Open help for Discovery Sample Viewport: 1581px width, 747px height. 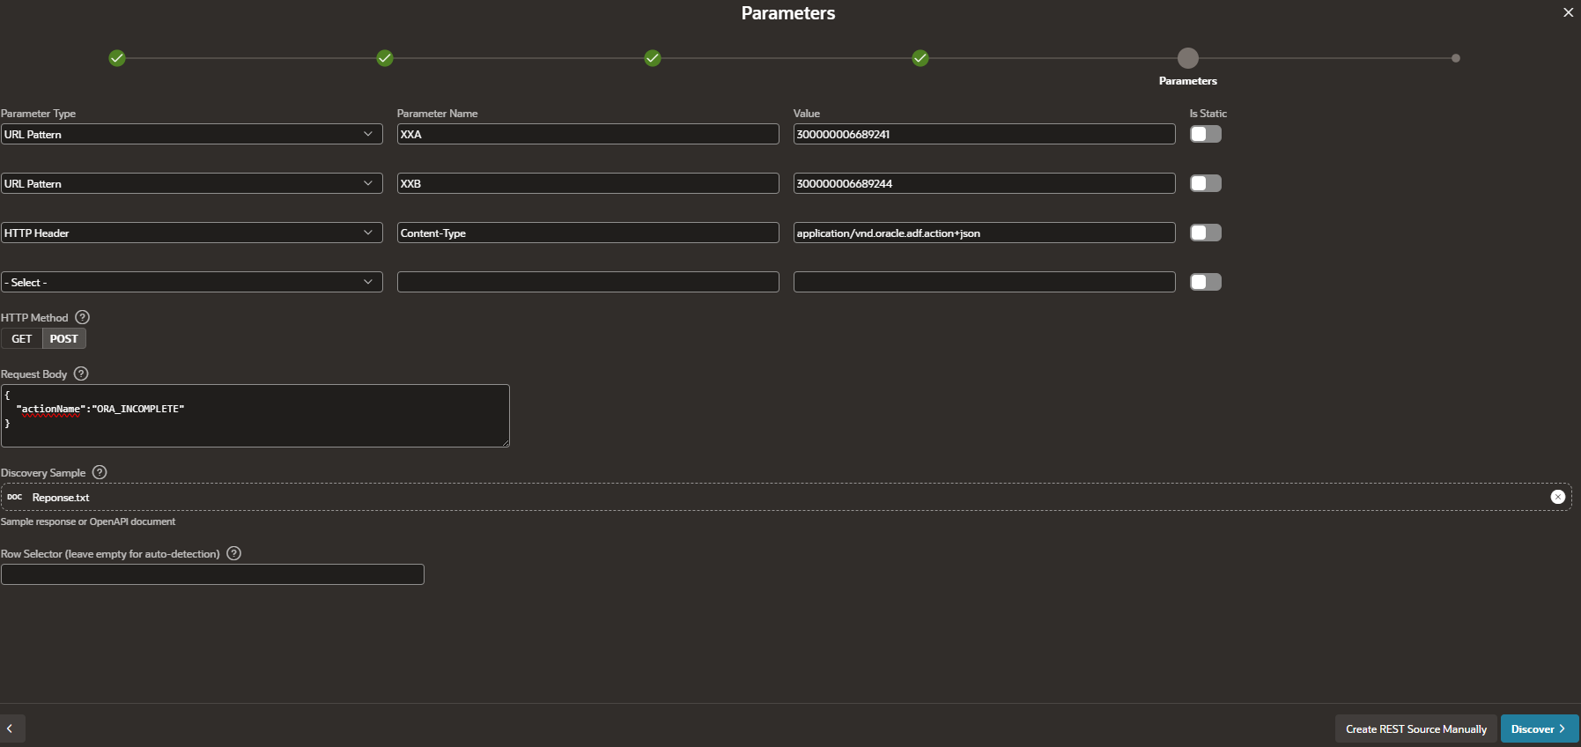click(100, 472)
